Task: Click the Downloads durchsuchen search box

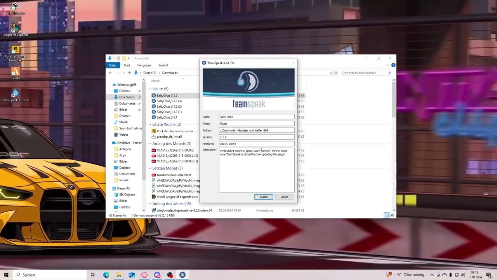Action: coord(367,73)
